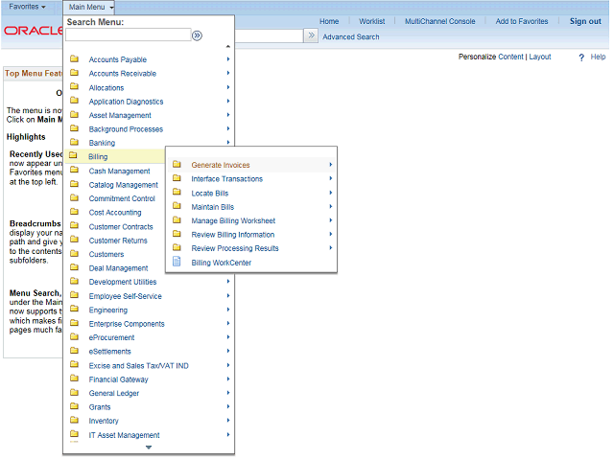The height and width of the screenshot is (460, 614).
Task: Click the Personalize Layout link
Action: tap(540, 57)
